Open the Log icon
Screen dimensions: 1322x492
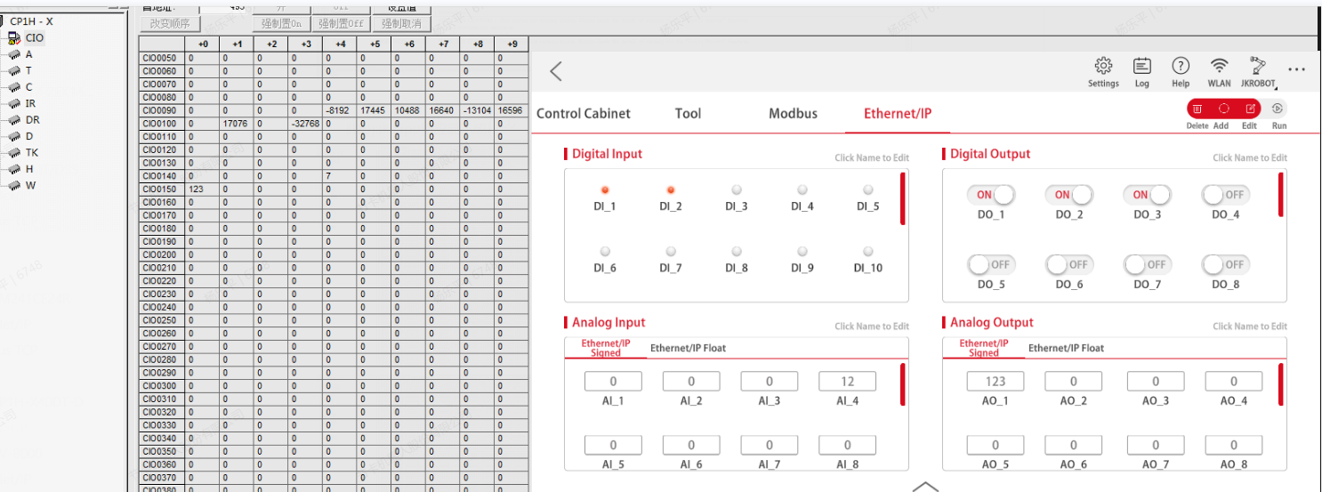pyautogui.click(x=1142, y=66)
